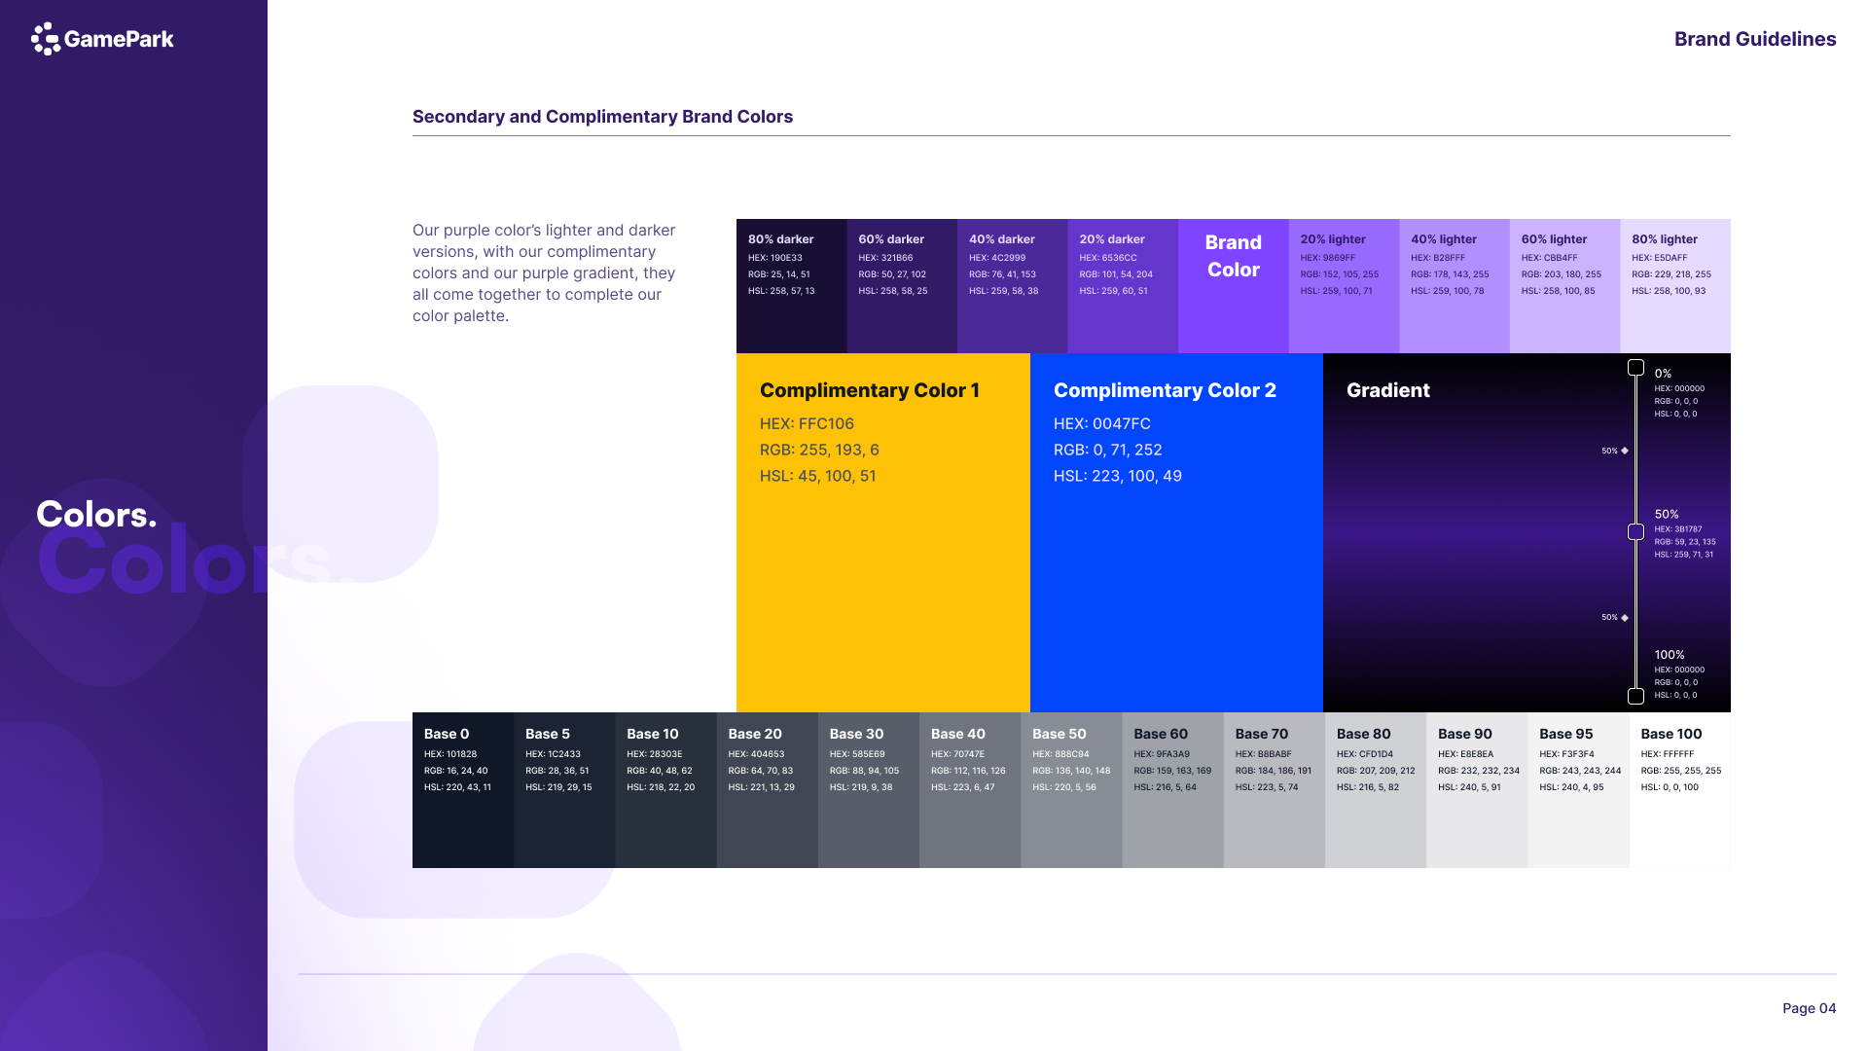Click the Base 70 gray swatch
This screenshot has height=1051, width=1868.
point(1275,790)
